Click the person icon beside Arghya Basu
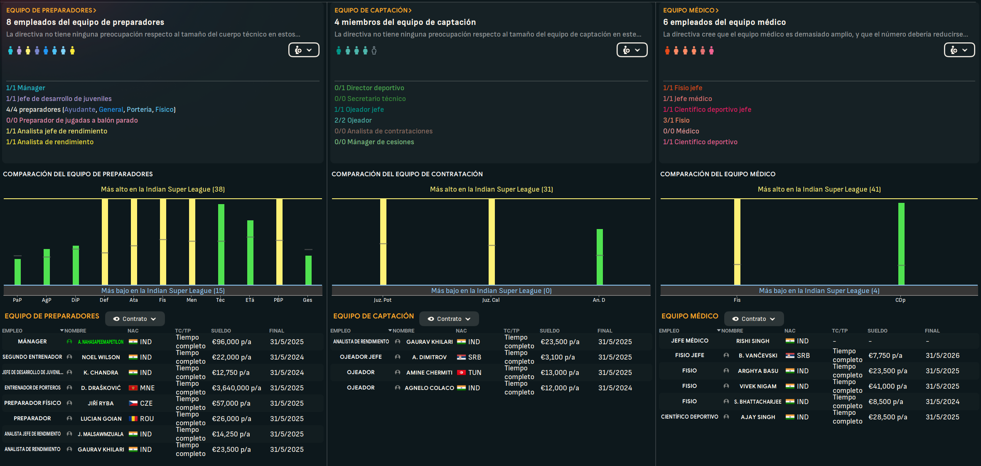 [x=726, y=371]
